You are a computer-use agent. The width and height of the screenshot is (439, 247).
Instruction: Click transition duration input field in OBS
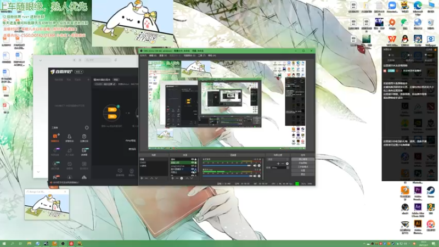[279, 167]
